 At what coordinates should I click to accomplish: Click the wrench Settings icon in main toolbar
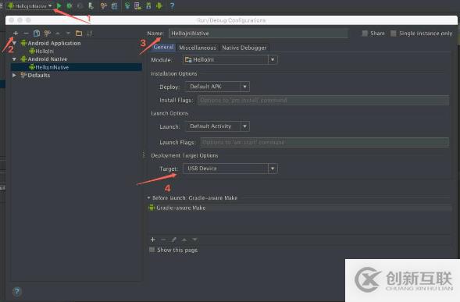click(x=104, y=5)
